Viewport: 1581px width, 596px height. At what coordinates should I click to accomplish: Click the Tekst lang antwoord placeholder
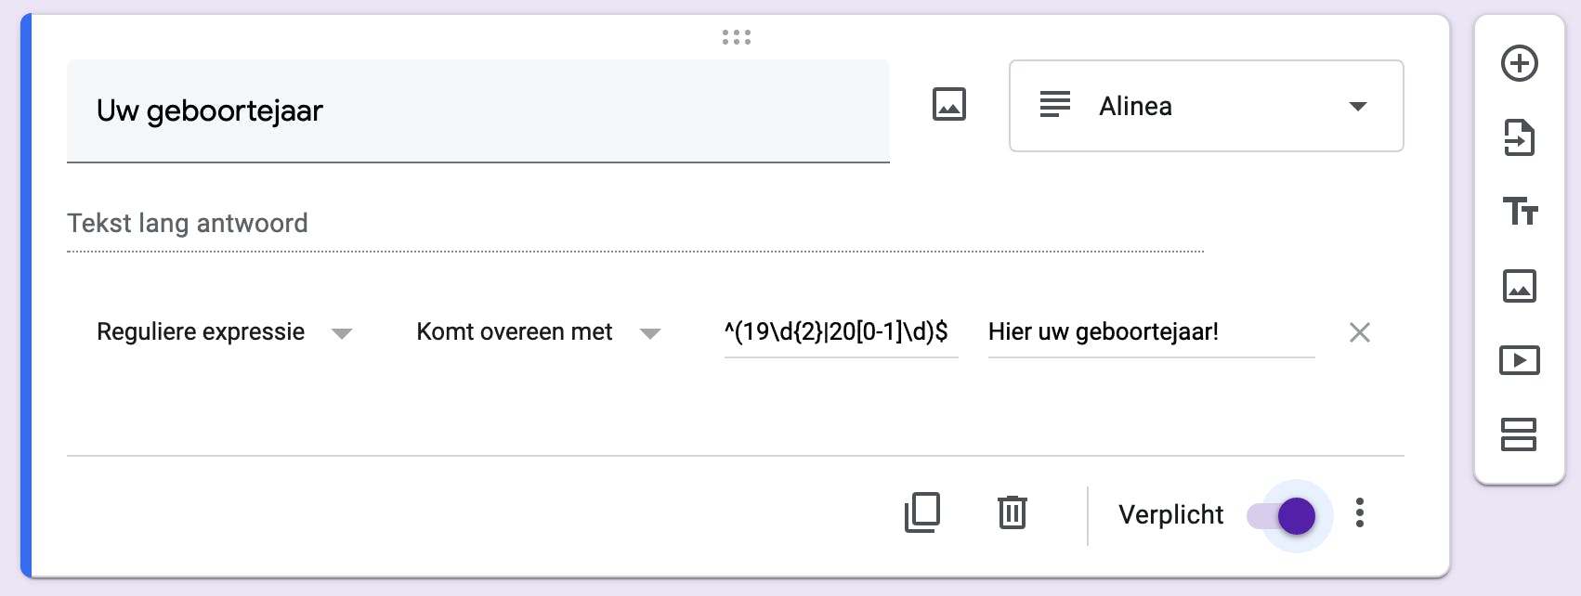click(188, 224)
